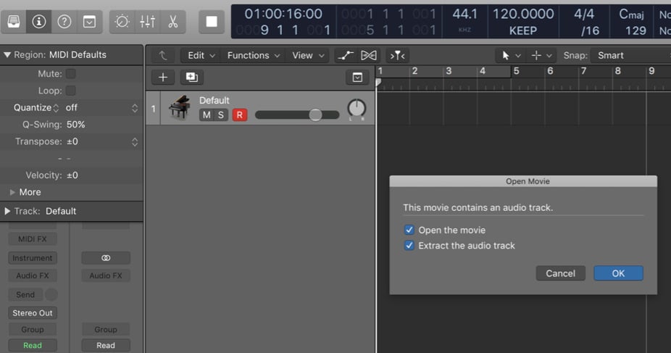671x353 pixels.
Task: Expand the Track Default triangle
Action: [7, 211]
